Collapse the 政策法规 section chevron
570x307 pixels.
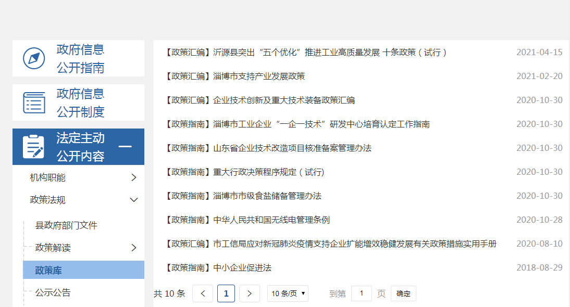point(133,200)
